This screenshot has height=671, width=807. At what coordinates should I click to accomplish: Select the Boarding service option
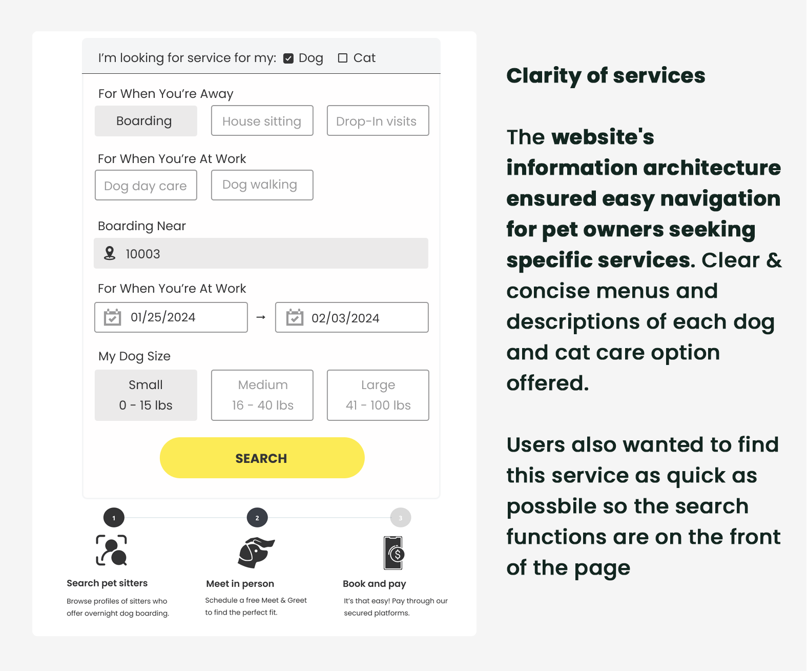pos(146,121)
